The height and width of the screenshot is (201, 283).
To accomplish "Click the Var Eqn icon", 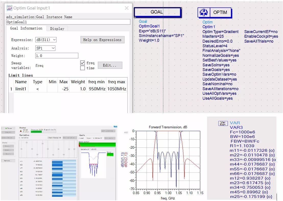I will pos(223,123).
